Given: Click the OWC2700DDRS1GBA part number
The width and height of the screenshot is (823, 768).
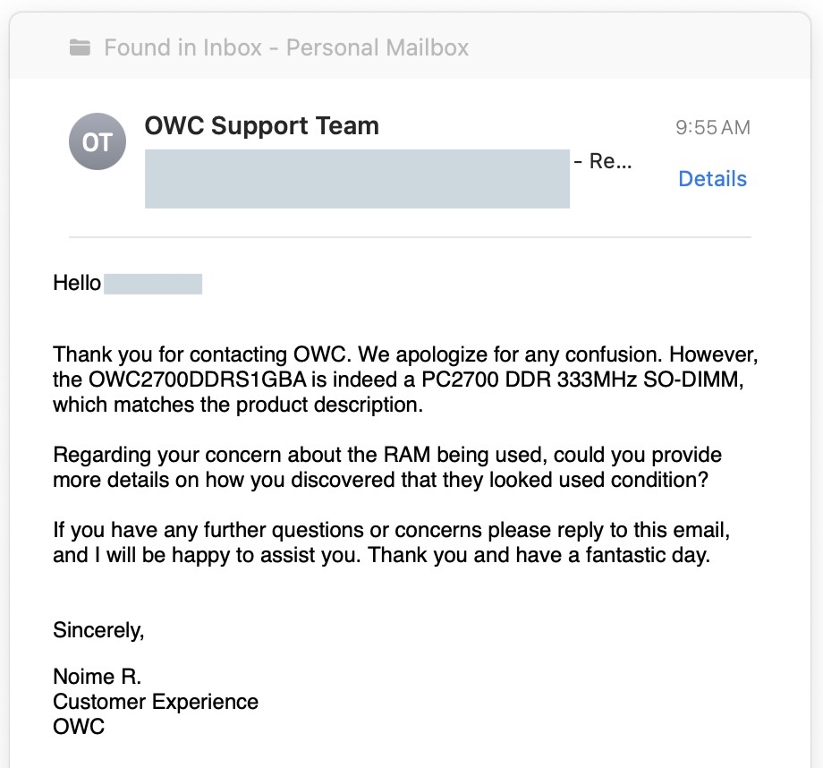Looking at the screenshot, I should [x=198, y=380].
